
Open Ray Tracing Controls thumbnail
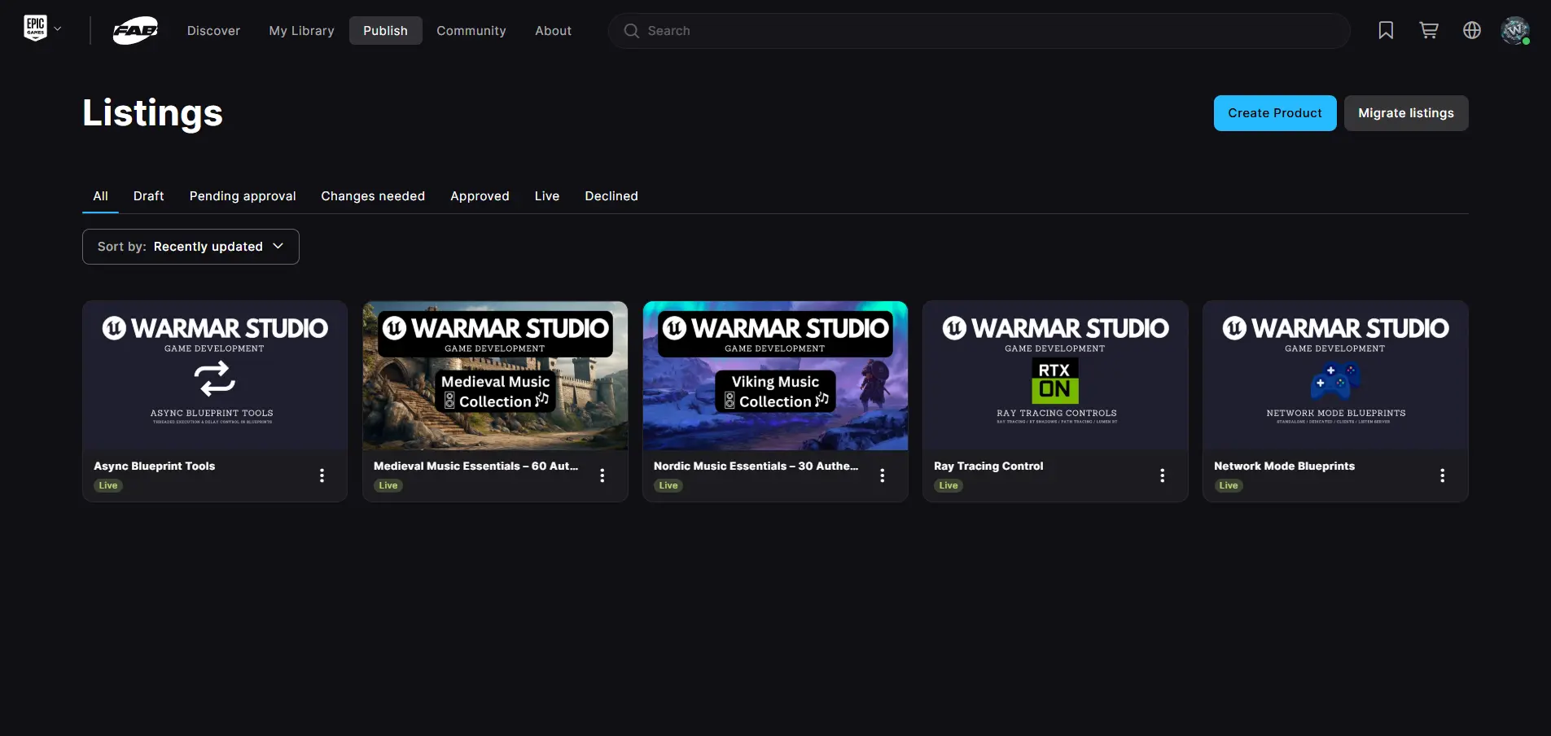pos(1055,375)
